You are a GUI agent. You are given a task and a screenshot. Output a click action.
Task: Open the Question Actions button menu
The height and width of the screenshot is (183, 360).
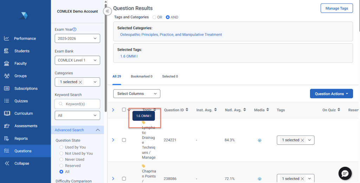(x=331, y=94)
